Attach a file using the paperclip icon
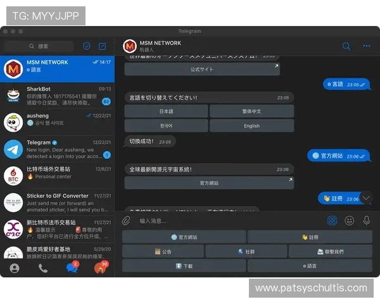Screen dimensions: 380x304 pos(126,220)
